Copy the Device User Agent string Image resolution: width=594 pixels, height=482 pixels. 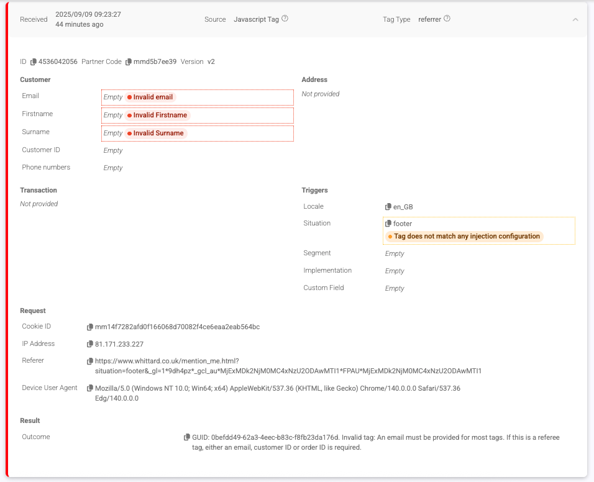pos(90,388)
